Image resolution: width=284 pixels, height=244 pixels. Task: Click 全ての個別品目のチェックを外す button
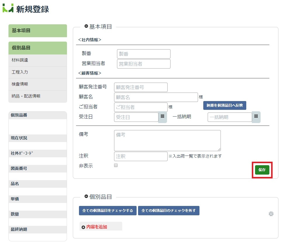click(169, 210)
